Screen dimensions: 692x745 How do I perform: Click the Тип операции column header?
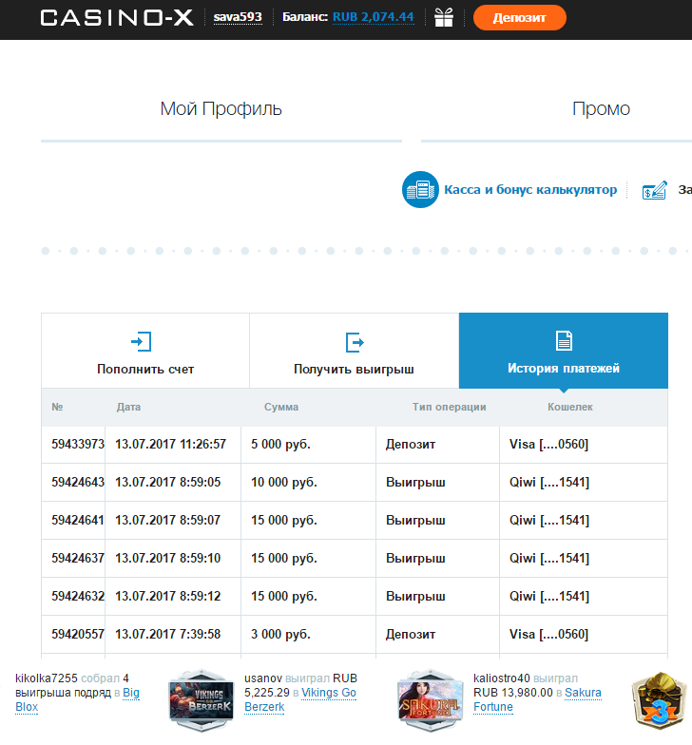coord(449,407)
